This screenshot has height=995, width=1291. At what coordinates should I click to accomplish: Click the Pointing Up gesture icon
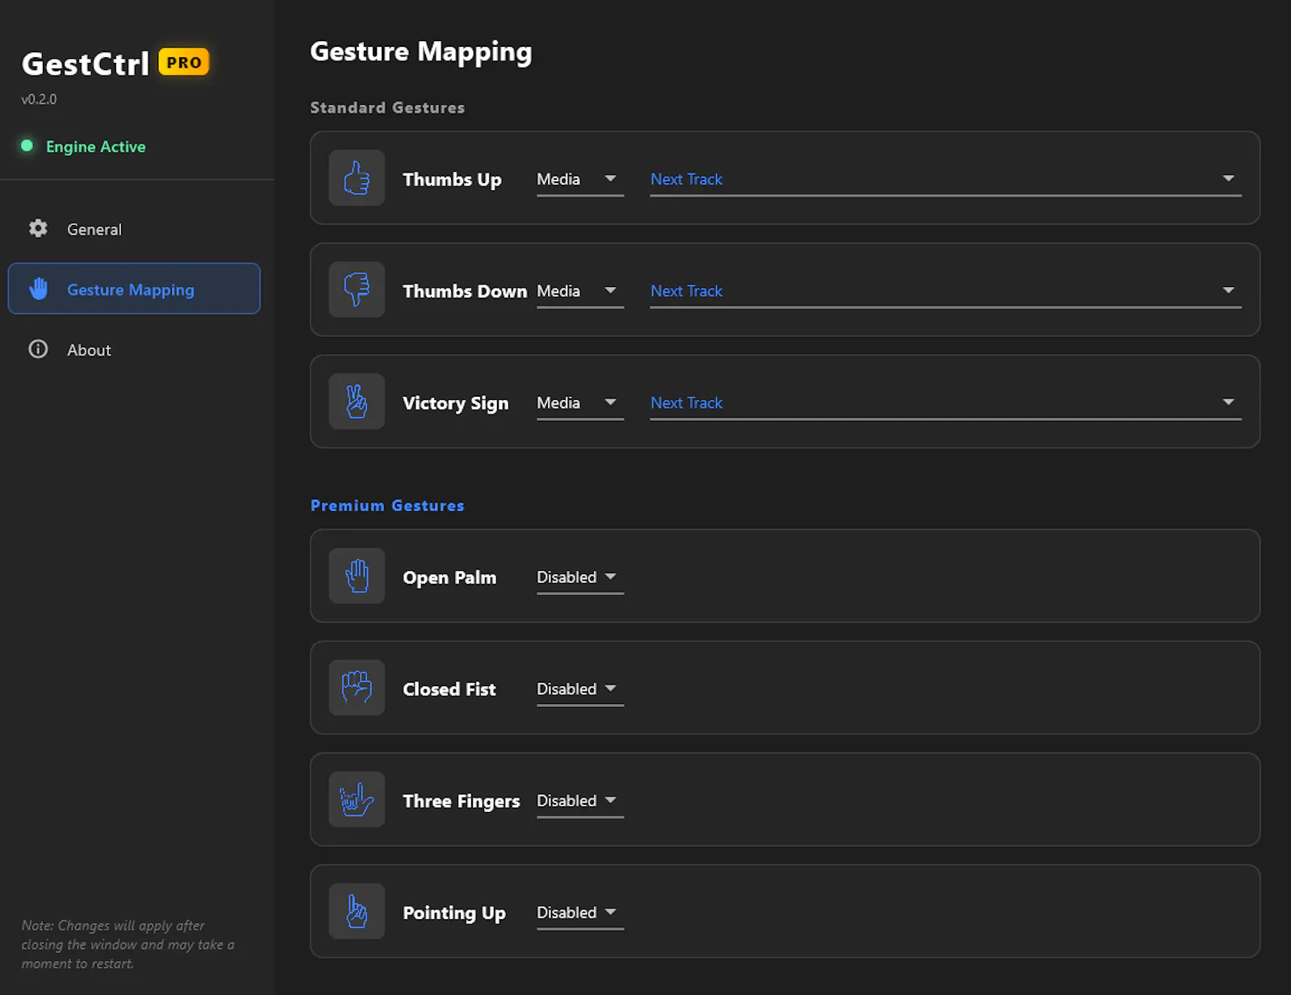click(x=357, y=911)
